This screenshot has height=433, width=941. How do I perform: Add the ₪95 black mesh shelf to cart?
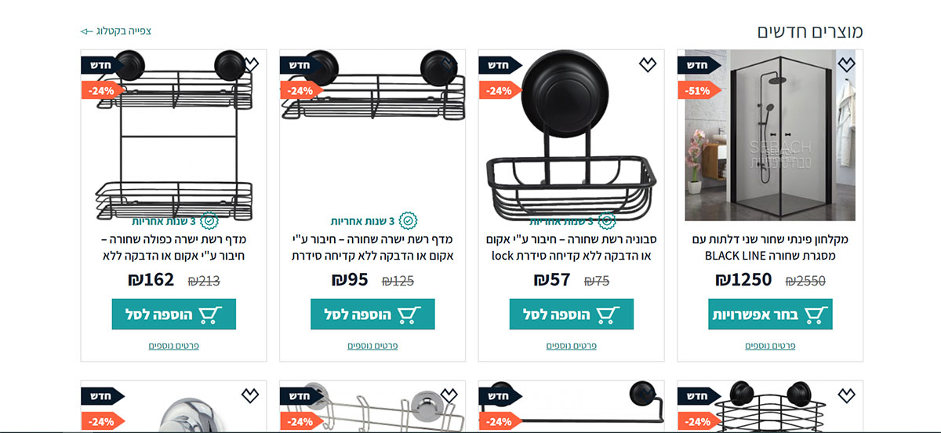372,315
